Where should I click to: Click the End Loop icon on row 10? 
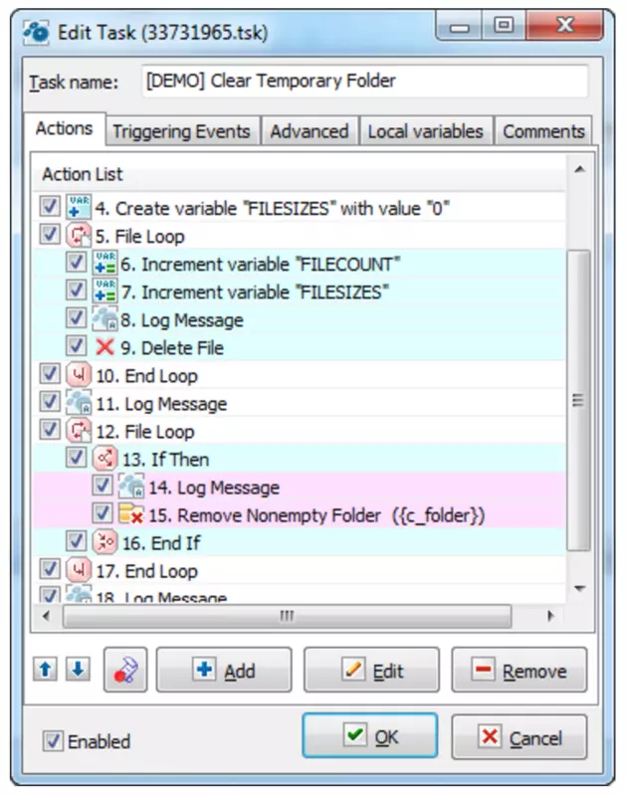(79, 375)
